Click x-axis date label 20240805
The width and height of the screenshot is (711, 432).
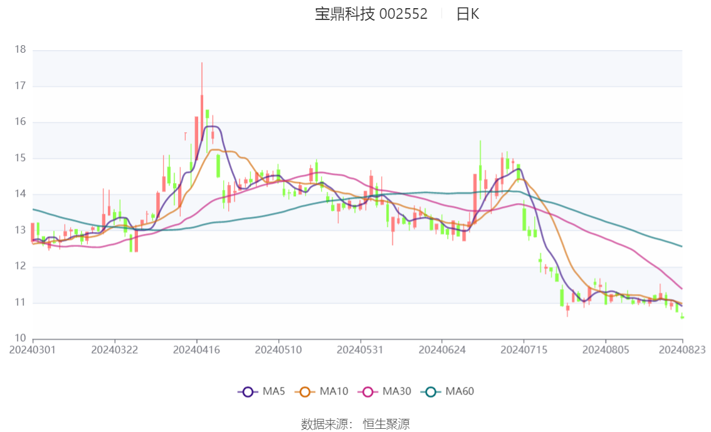(x=606, y=350)
